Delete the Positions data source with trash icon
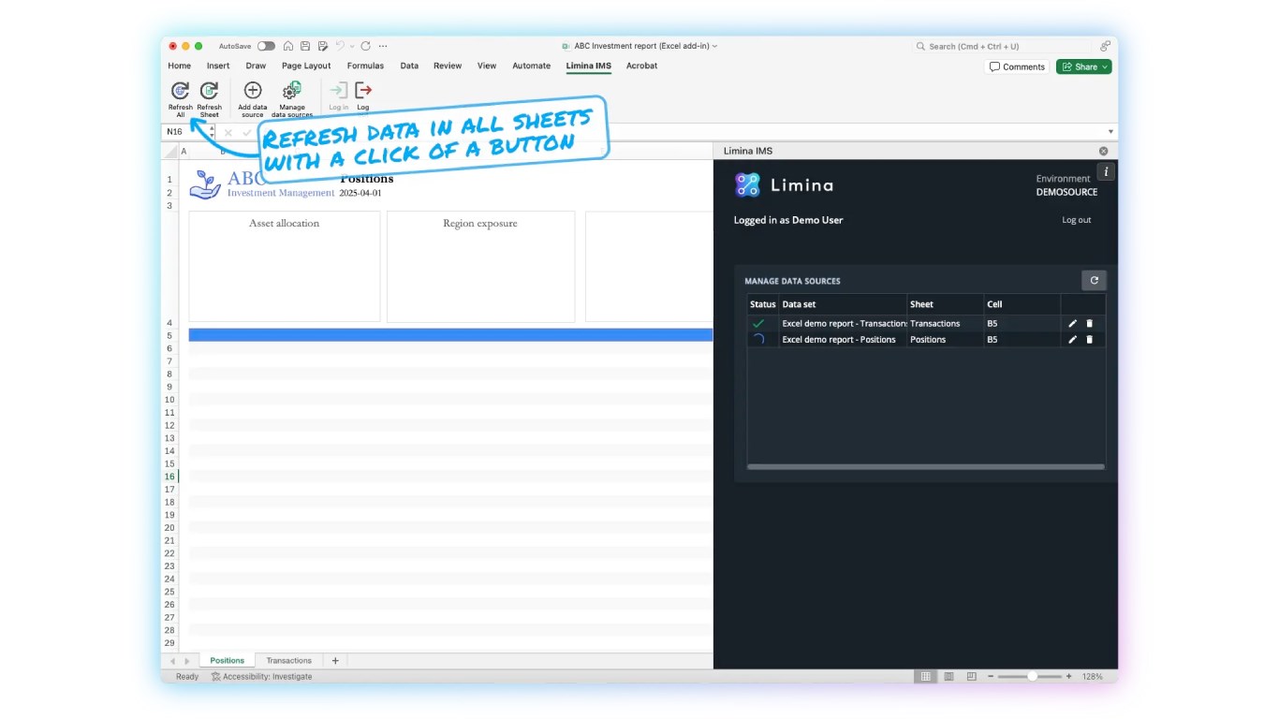This screenshot has width=1279, height=719. (1089, 339)
